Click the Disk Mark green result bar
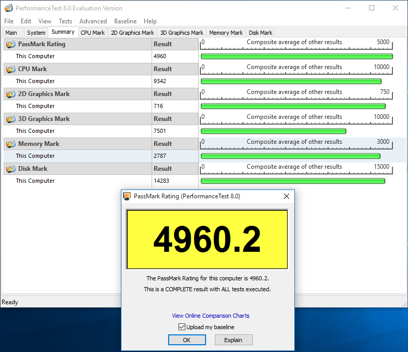Image resolution: width=408 pixels, height=352 pixels. (293, 181)
